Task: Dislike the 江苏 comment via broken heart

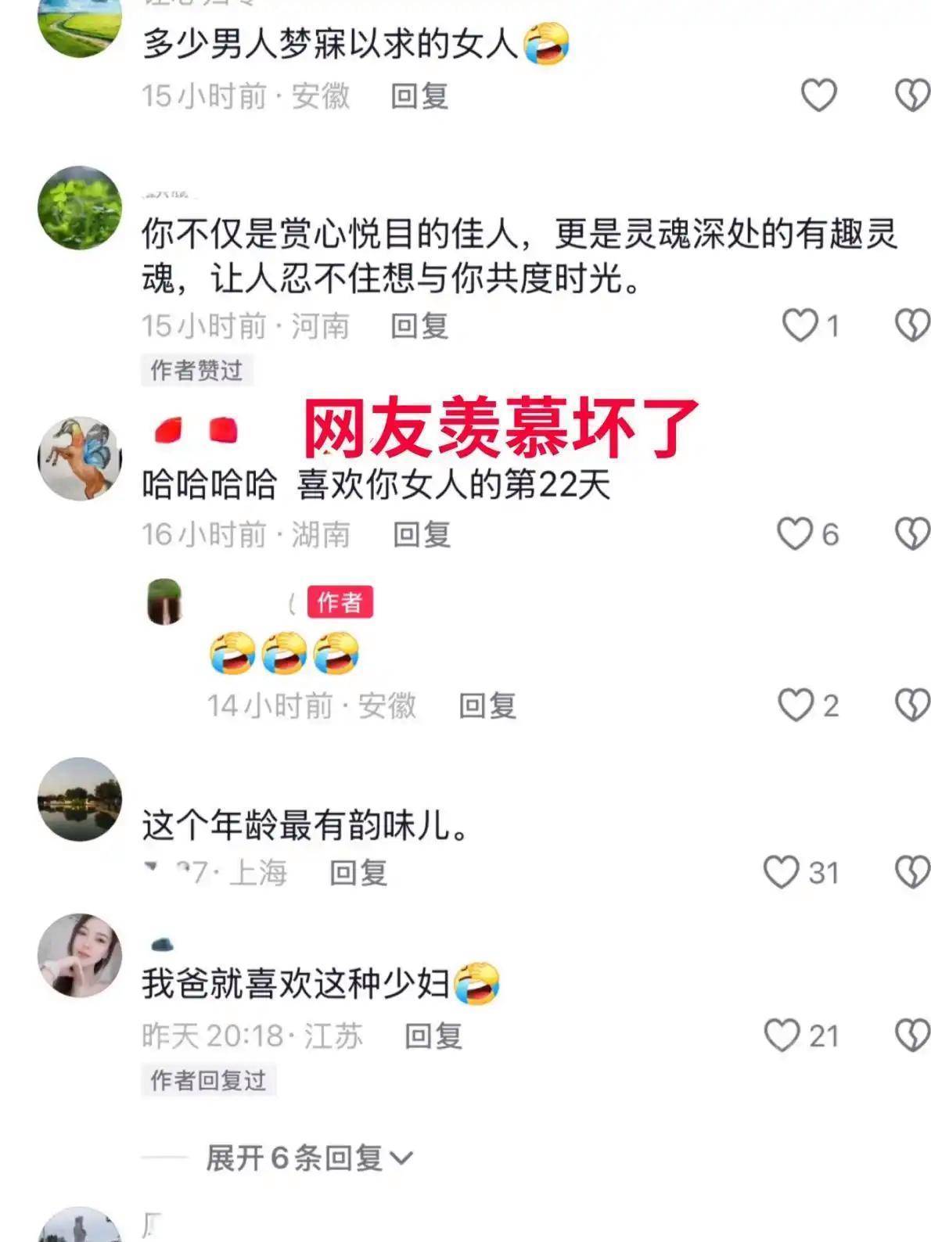Action: click(x=912, y=1035)
